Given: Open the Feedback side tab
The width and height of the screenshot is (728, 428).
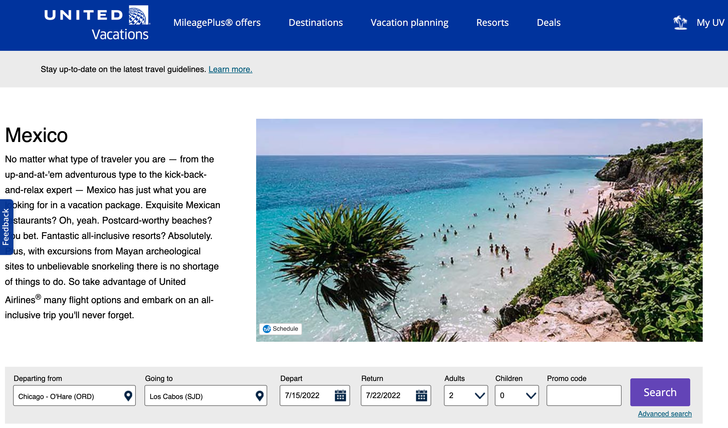Looking at the screenshot, I should tap(6, 227).
